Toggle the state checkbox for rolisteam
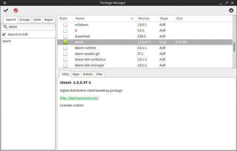The height and width of the screenshot is (151, 237). coord(66,25)
